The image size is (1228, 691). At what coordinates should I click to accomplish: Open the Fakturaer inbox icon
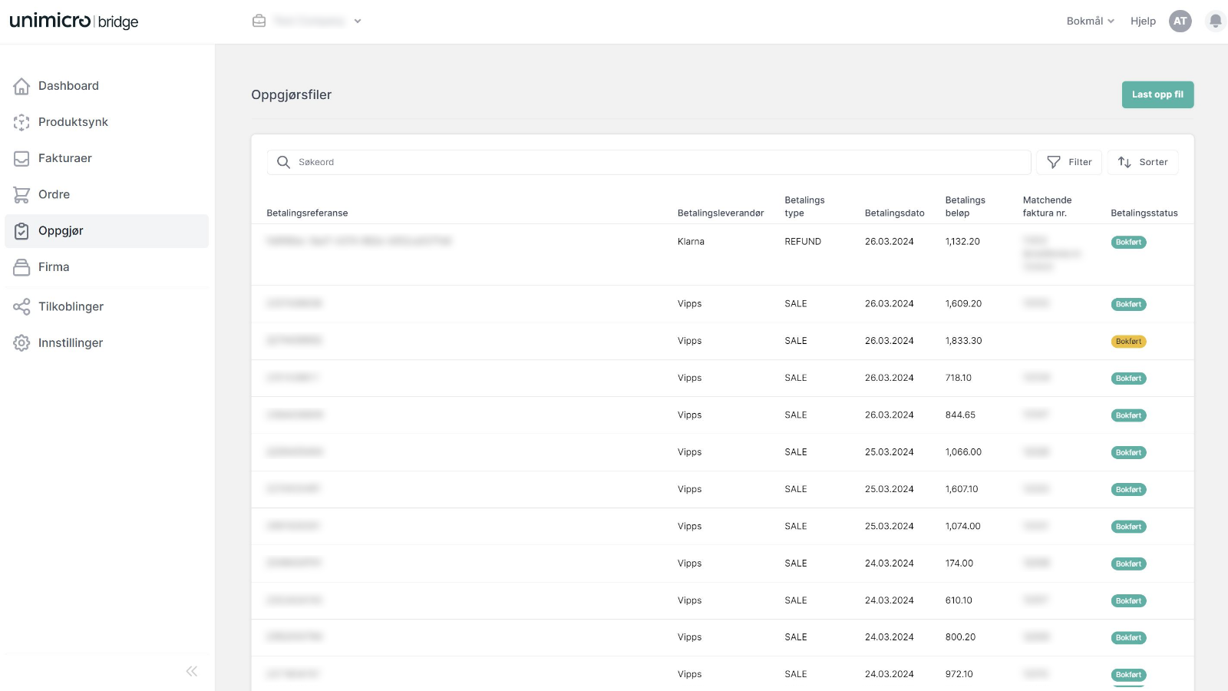coord(21,158)
